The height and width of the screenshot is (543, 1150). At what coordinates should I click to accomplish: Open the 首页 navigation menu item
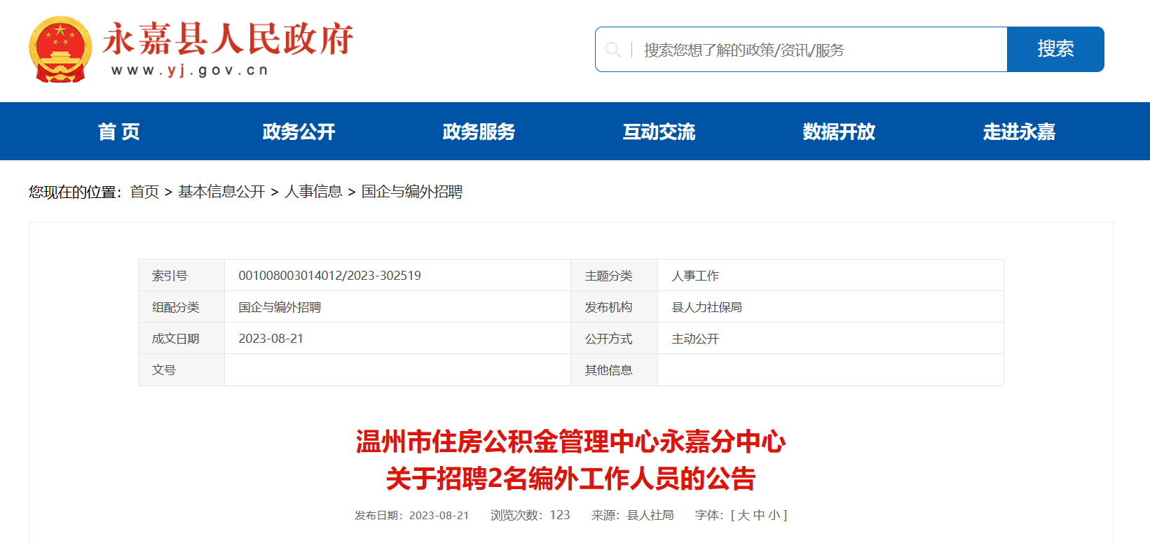pyautogui.click(x=118, y=132)
